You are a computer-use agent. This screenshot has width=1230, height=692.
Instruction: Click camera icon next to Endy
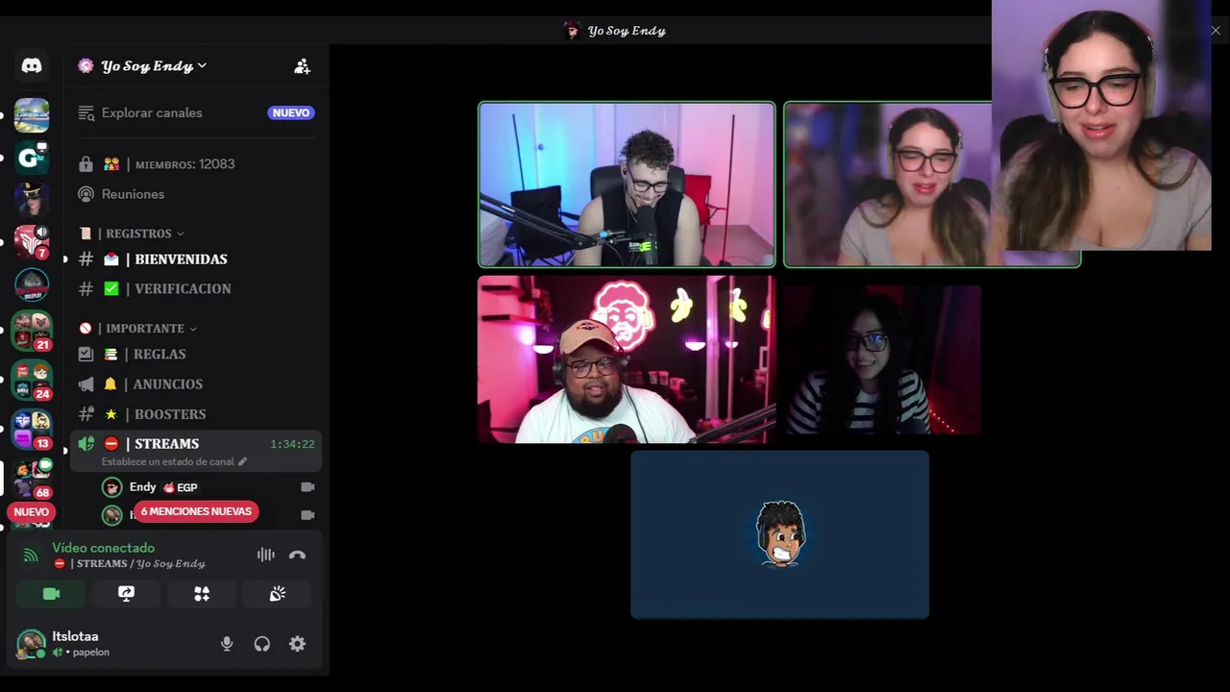click(x=307, y=487)
